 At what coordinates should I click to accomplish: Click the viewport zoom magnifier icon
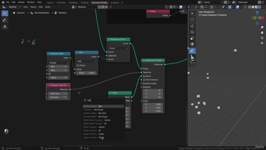(x=262, y=27)
